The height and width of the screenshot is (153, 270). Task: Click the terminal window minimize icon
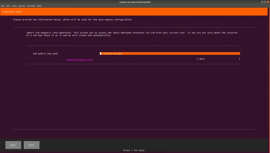pyautogui.click(x=262, y=2)
